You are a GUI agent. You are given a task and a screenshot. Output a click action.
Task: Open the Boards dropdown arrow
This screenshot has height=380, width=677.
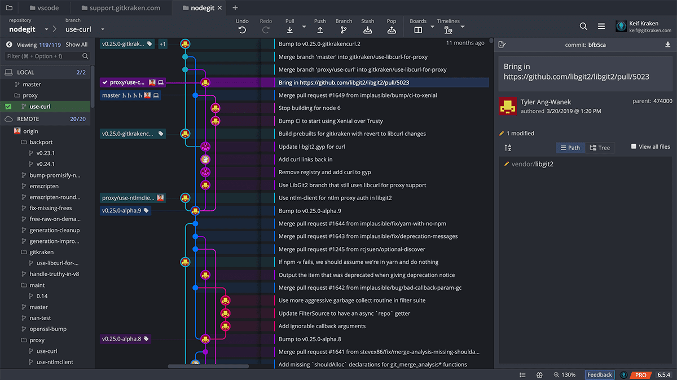tap(433, 26)
